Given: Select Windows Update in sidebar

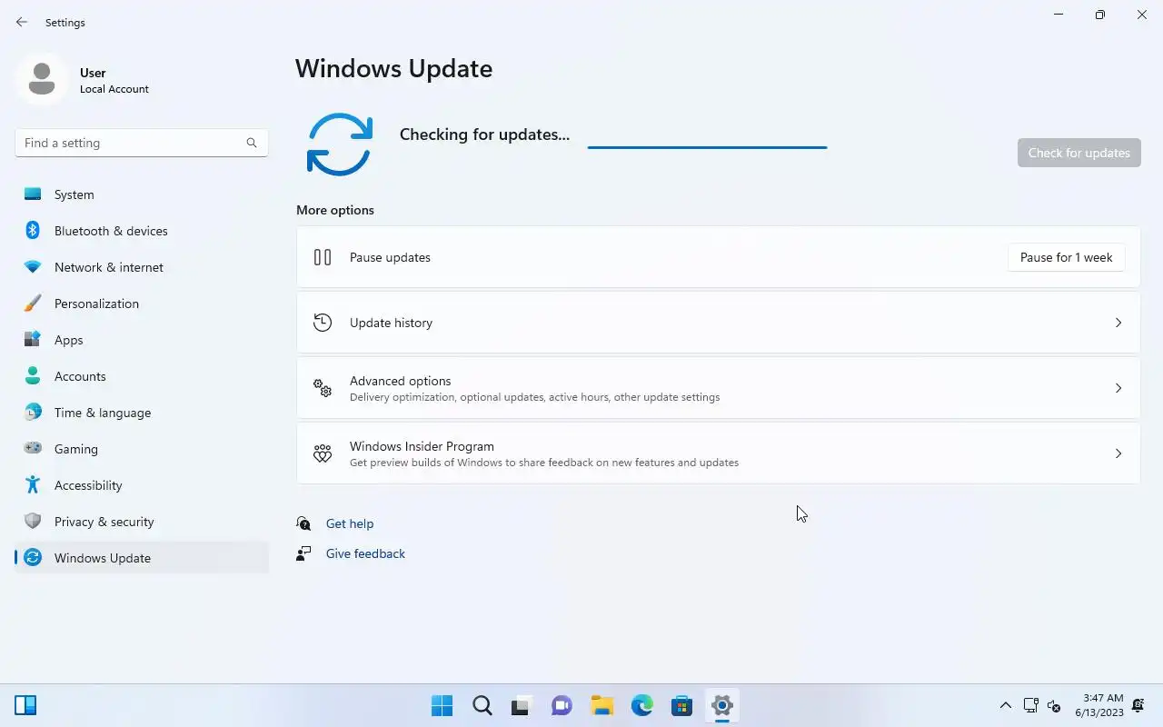Looking at the screenshot, I should (142, 558).
